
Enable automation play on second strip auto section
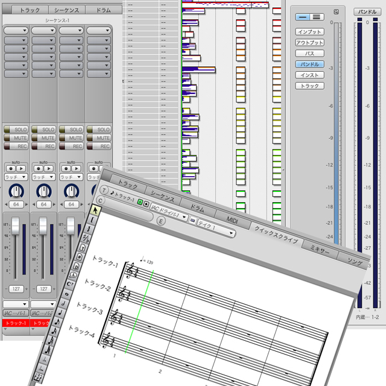coord(49,169)
